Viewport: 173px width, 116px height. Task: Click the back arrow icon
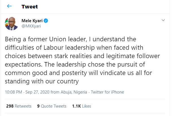(x=9, y=6)
